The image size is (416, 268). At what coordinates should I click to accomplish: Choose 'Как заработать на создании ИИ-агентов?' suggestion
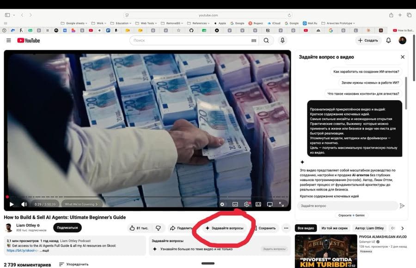[x=366, y=71]
